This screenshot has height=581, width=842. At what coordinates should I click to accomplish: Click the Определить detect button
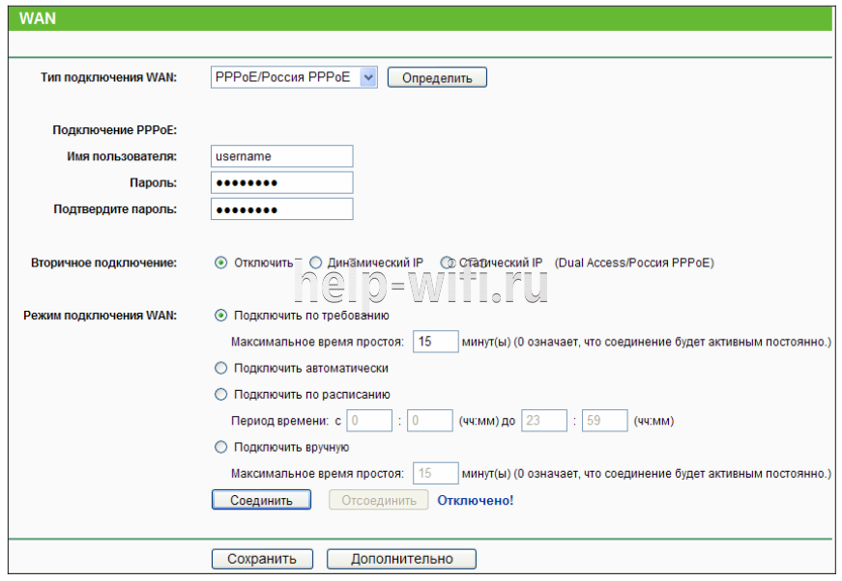click(x=437, y=78)
